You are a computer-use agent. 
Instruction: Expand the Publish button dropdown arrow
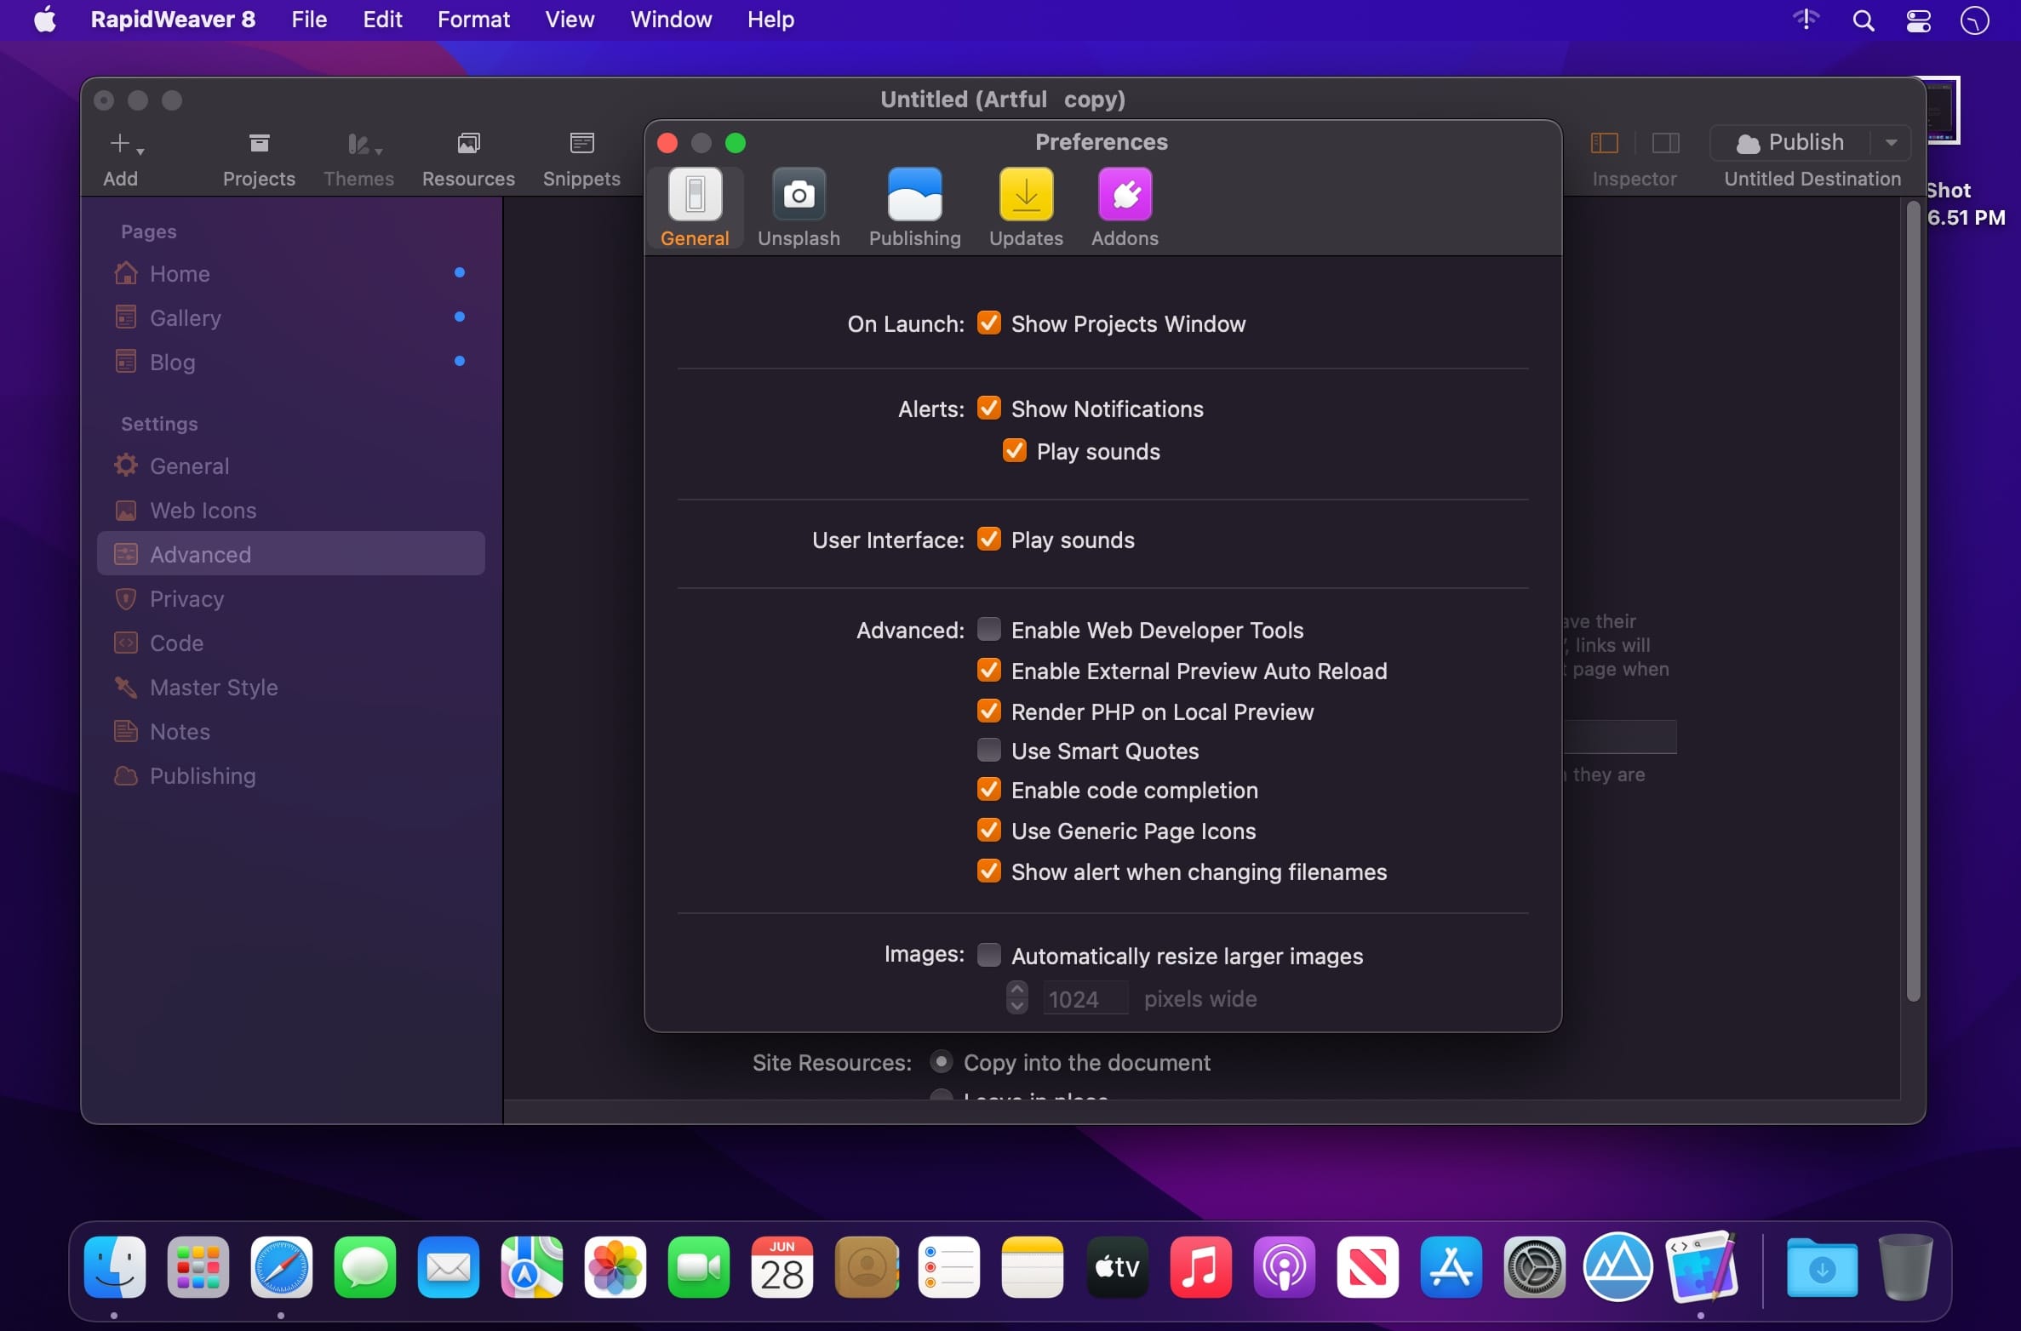pyautogui.click(x=1891, y=143)
